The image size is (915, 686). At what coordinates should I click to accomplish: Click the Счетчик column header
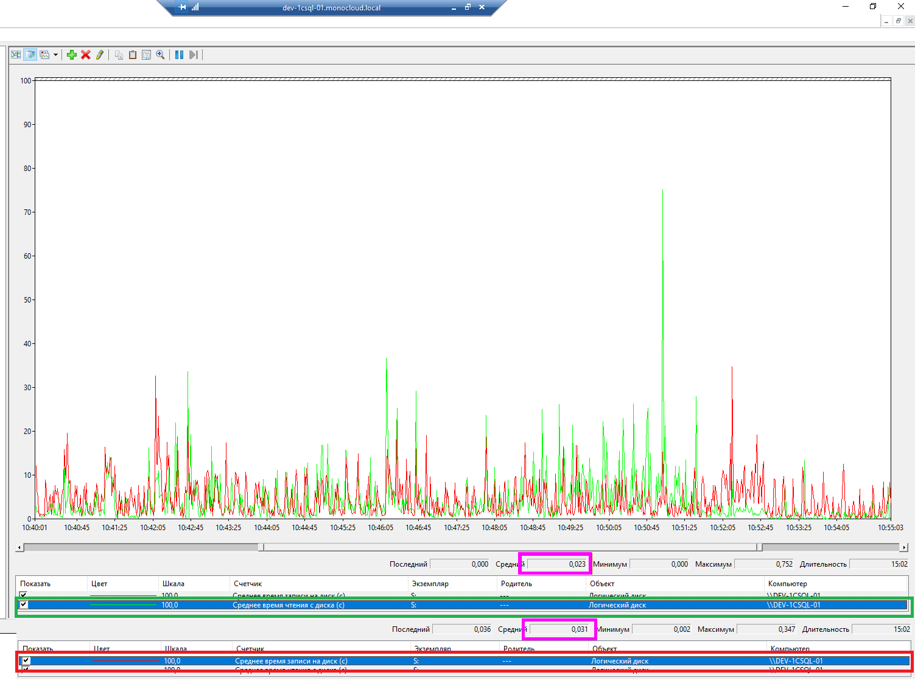click(x=247, y=584)
